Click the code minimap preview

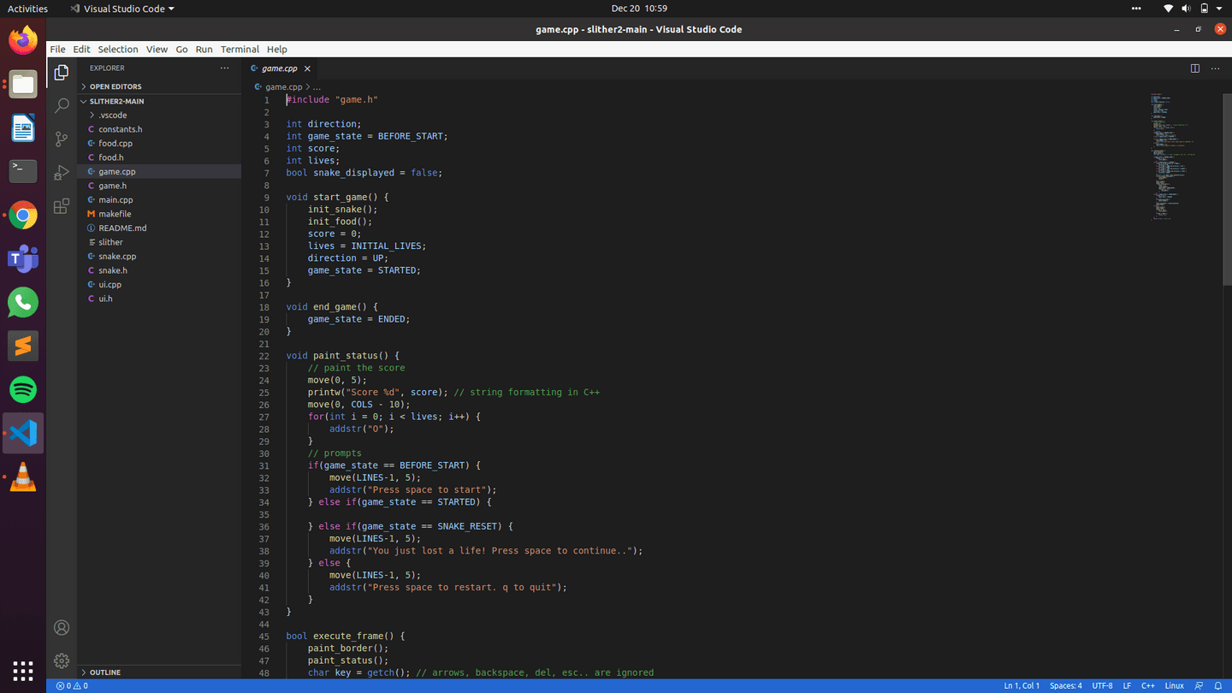1184,157
